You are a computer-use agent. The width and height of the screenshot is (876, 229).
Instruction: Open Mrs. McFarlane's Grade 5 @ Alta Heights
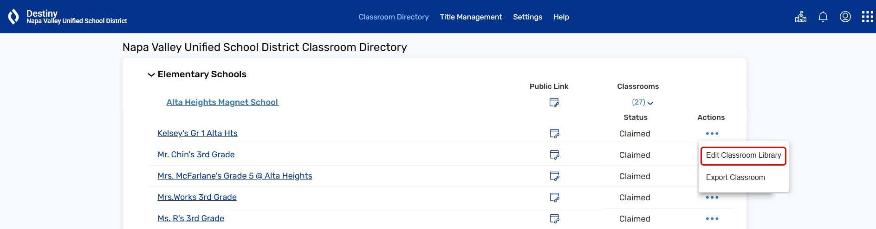(x=235, y=176)
